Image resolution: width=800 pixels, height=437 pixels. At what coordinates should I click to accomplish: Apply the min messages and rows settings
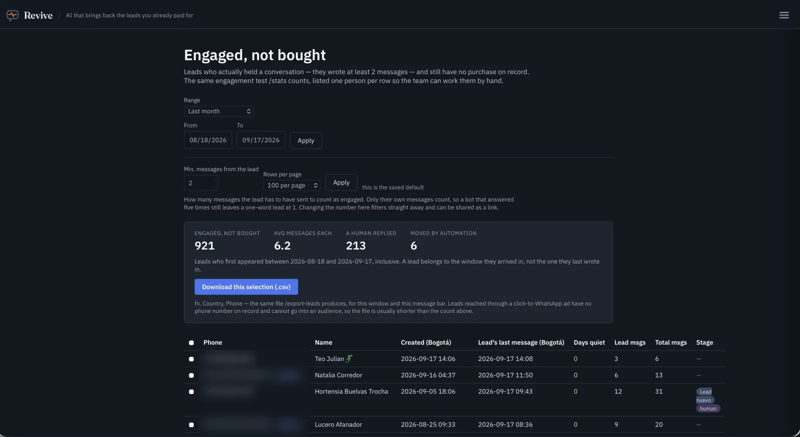tap(341, 182)
